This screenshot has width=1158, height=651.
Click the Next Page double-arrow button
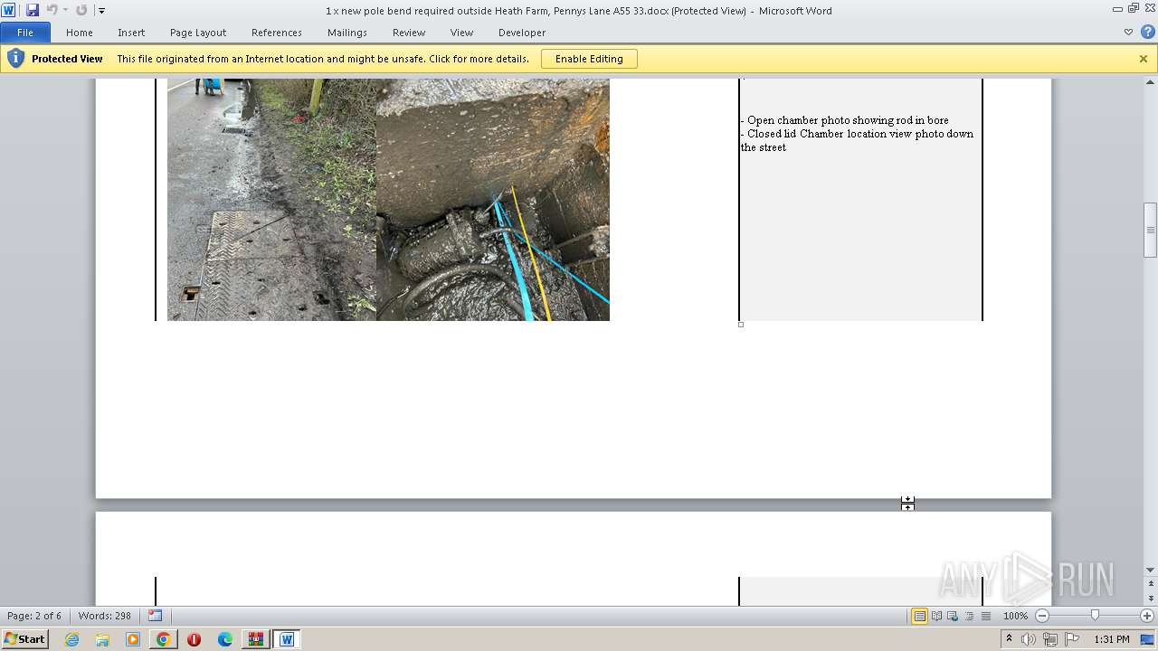[1151, 599]
